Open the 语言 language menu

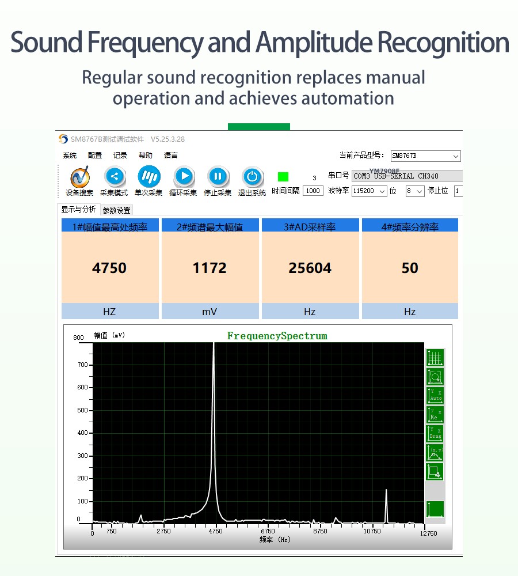click(x=171, y=156)
